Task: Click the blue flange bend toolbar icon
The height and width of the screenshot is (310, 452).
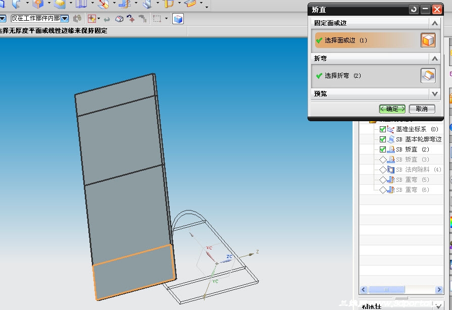Action: pyautogui.click(x=125, y=4)
